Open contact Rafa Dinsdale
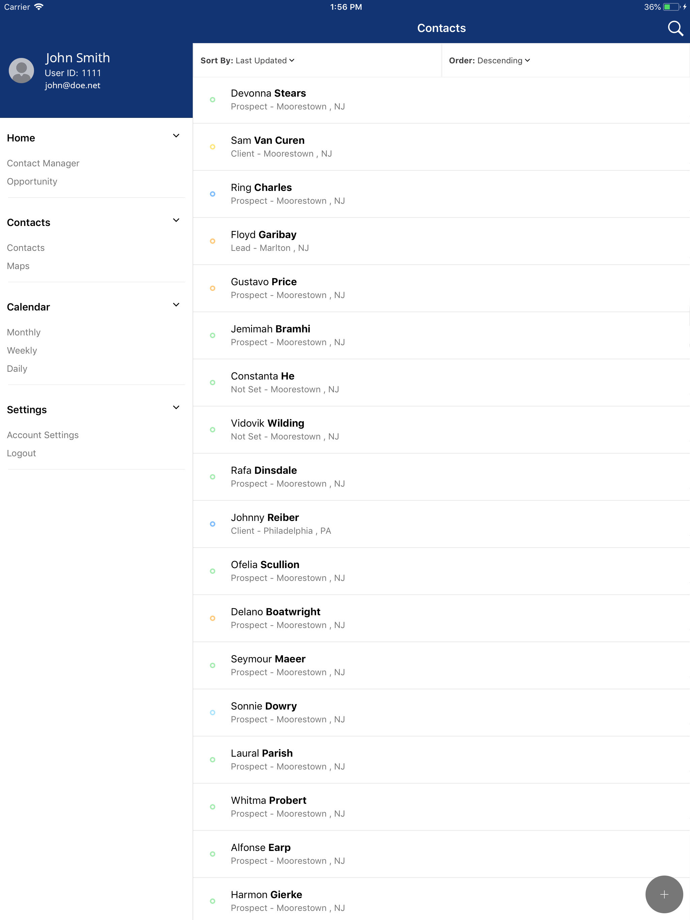 pyautogui.click(x=441, y=477)
